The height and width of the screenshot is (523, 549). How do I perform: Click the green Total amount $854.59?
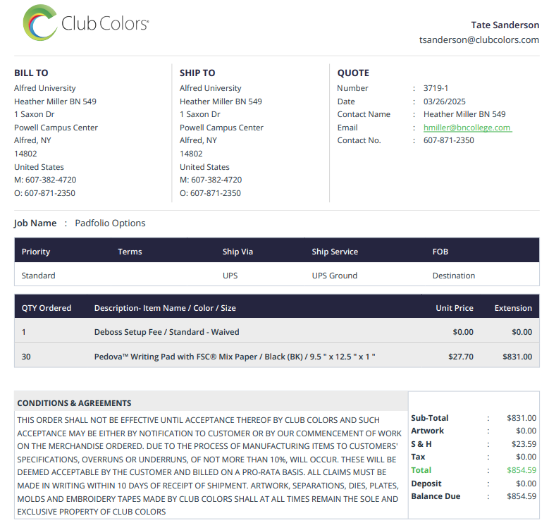point(522,470)
